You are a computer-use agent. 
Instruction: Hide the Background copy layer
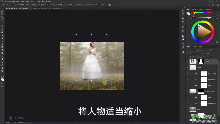click(x=187, y=92)
